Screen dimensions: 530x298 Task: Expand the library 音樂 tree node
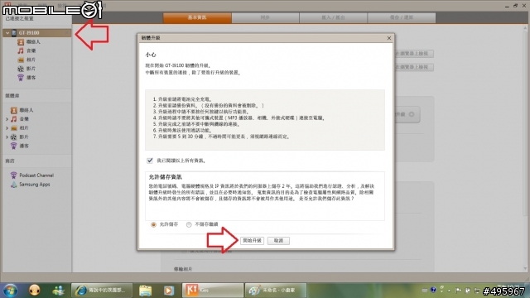coord(7,119)
